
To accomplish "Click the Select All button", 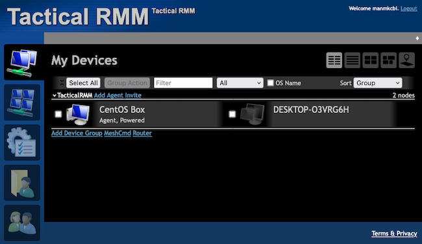I will point(84,83).
